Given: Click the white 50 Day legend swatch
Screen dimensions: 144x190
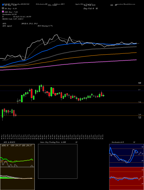Looking at the screenshot, I should (3, 8).
